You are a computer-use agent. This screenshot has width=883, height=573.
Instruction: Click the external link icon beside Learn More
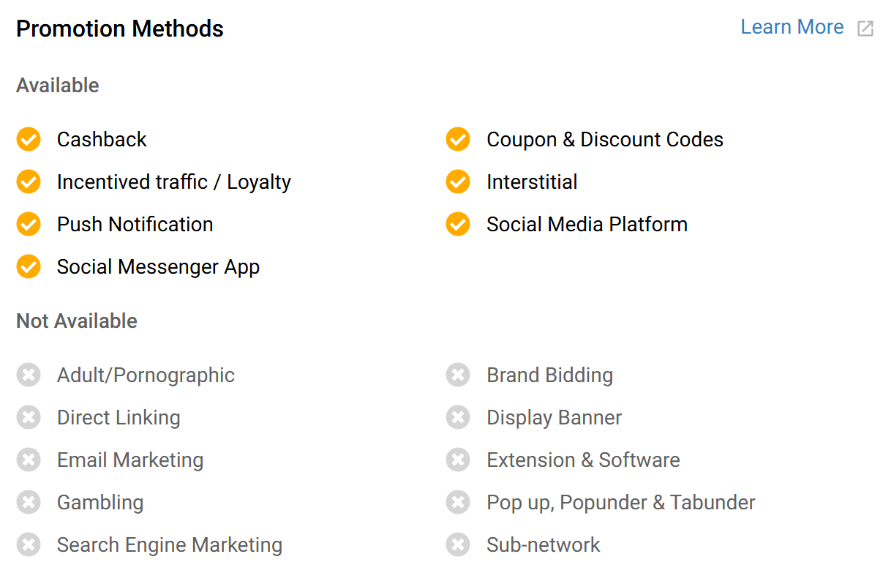865,29
